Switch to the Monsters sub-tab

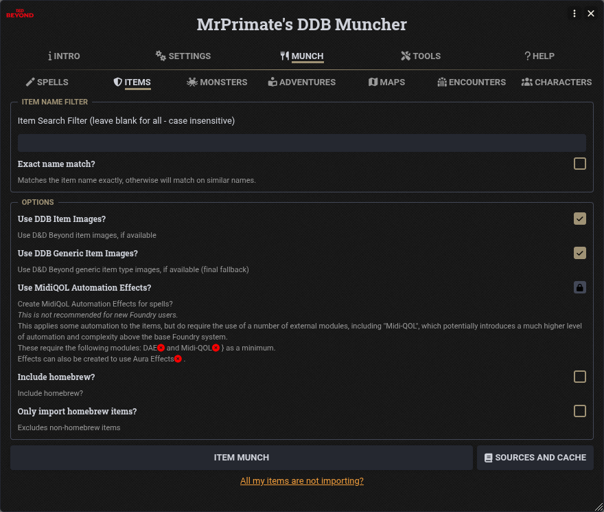pos(217,82)
